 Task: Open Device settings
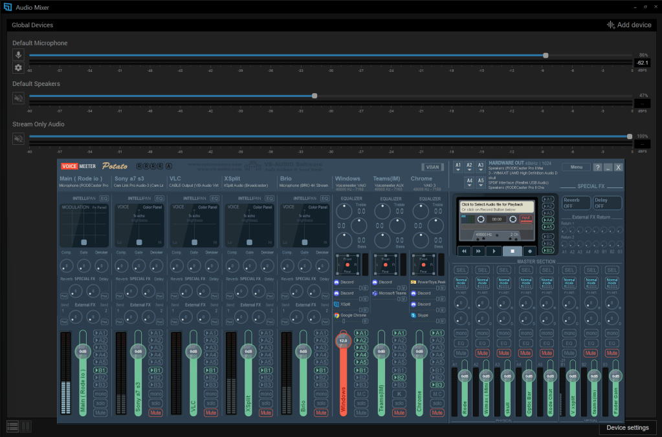628,428
